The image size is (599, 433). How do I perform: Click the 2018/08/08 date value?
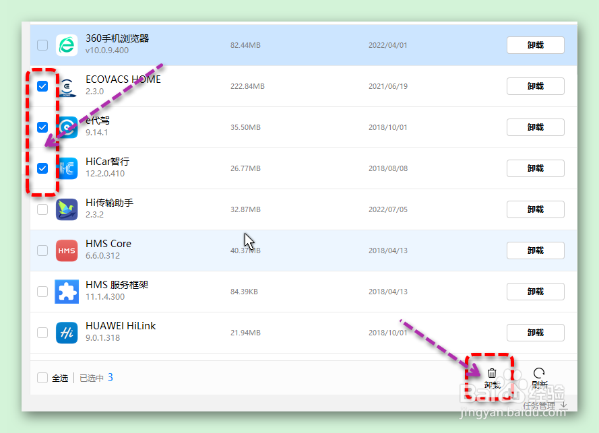387,168
